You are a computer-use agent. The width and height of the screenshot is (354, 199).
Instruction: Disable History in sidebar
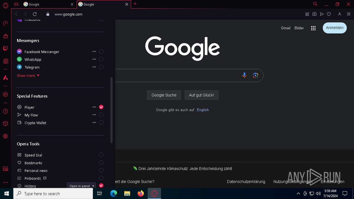(101, 185)
